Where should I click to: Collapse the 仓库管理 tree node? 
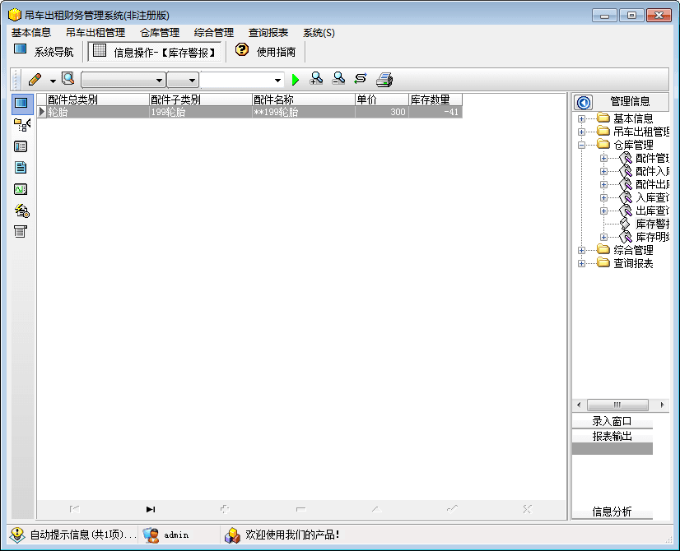coord(582,145)
